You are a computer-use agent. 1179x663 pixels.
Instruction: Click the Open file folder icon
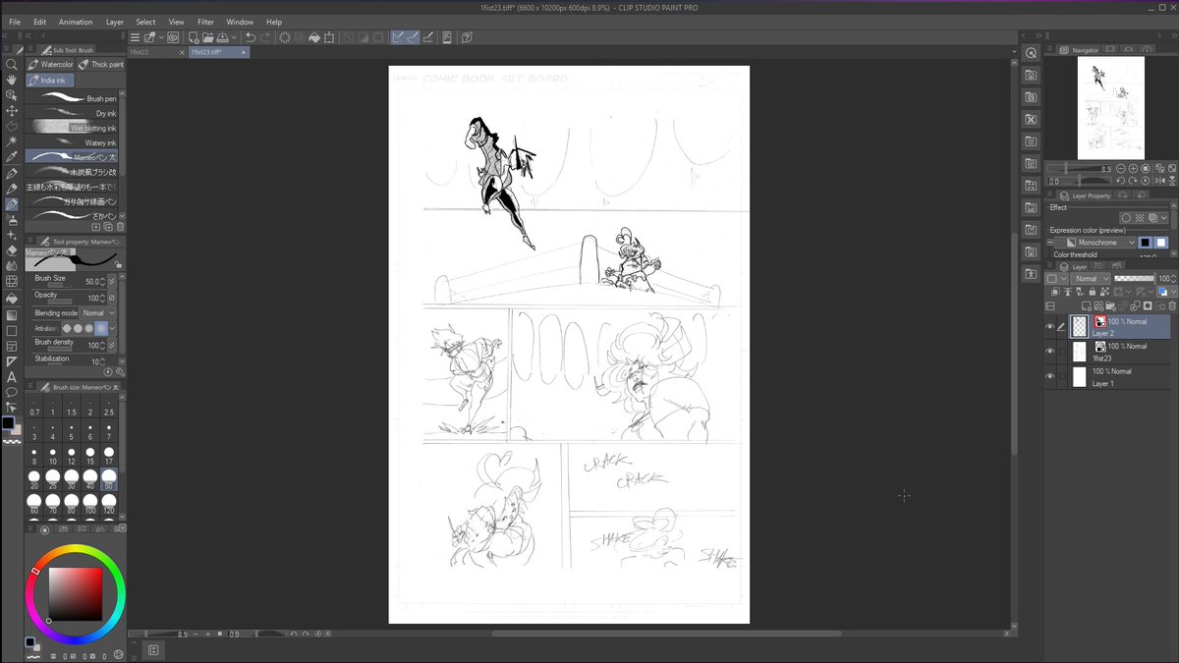206,37
